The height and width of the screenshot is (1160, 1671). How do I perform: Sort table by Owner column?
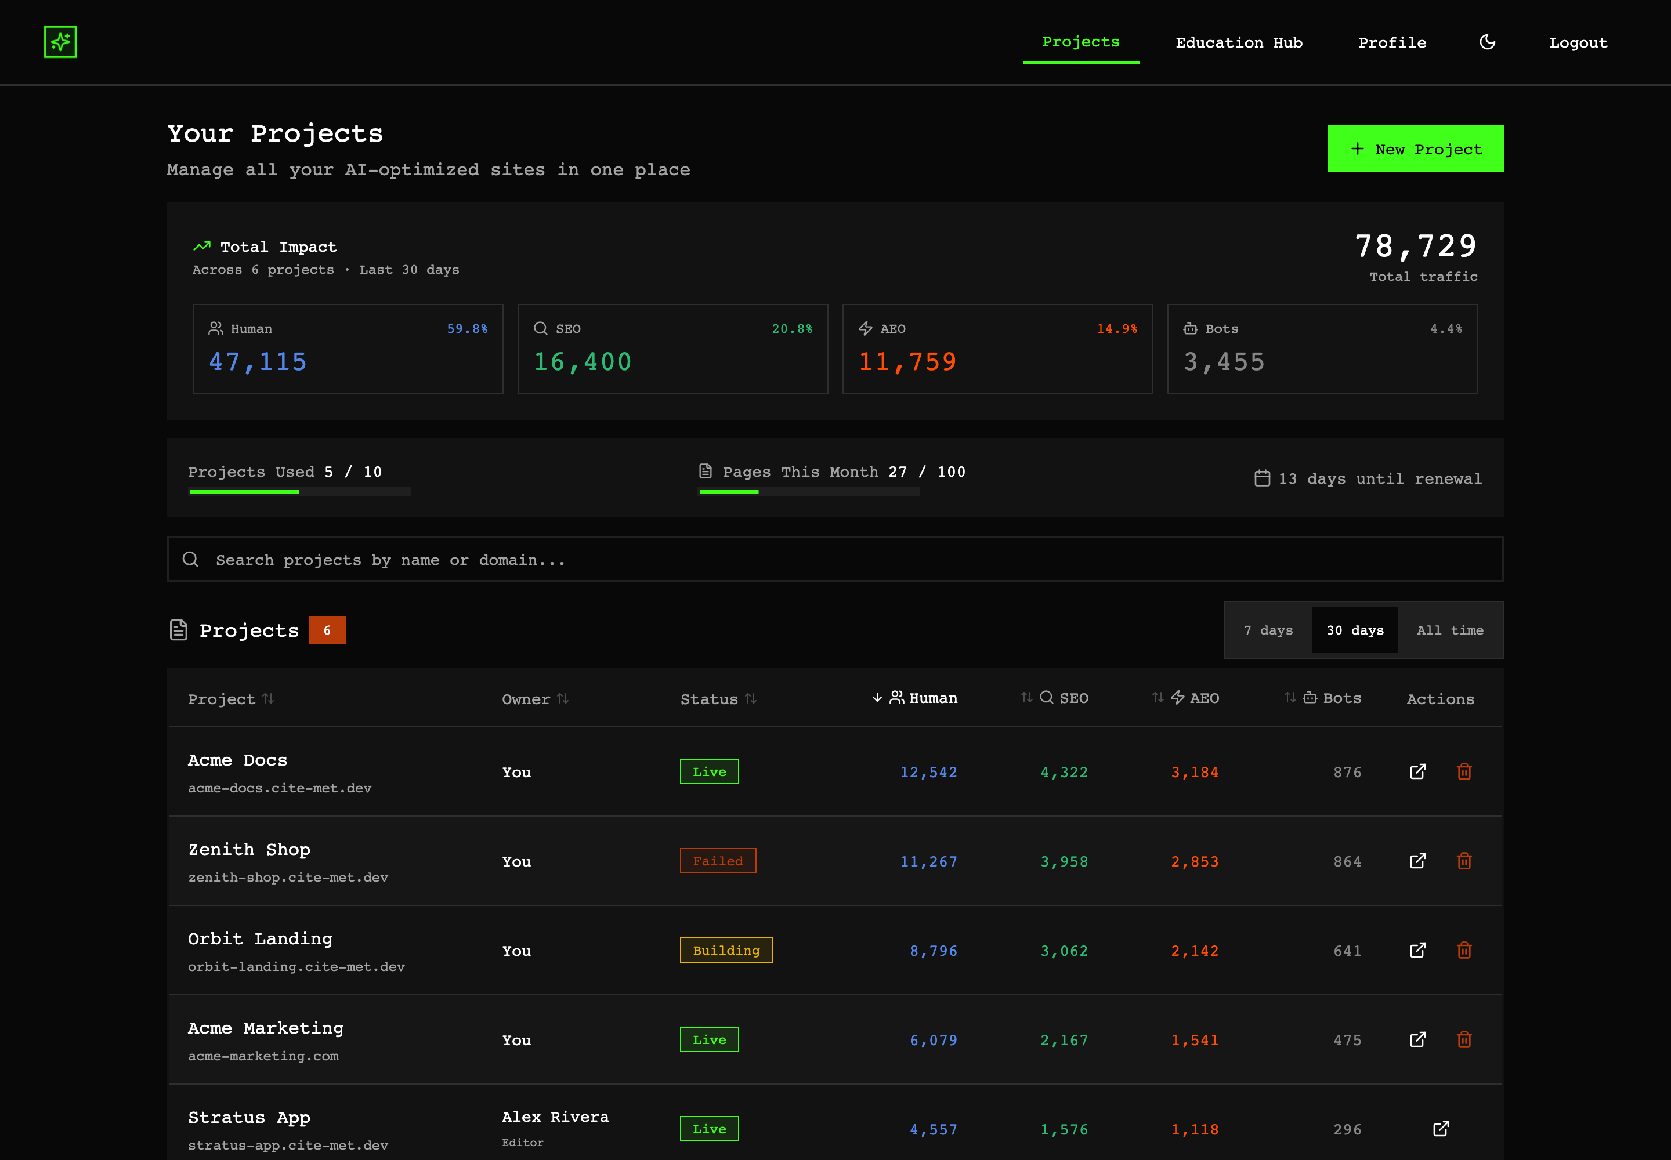click(535, 699)
